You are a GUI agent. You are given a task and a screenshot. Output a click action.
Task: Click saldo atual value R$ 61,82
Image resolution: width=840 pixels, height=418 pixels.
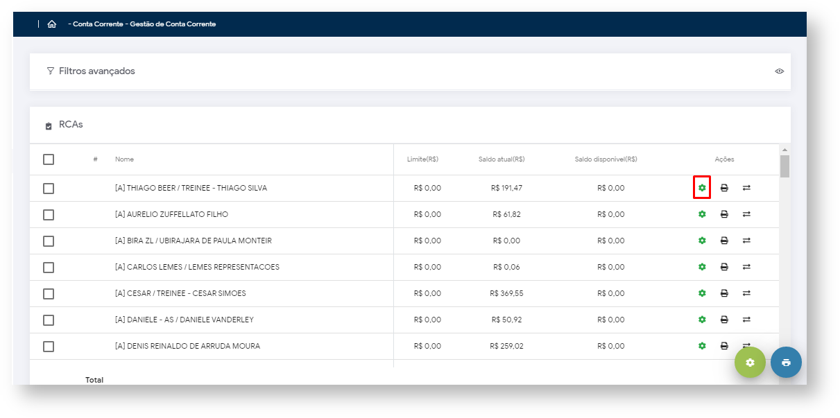pos(506,214)
